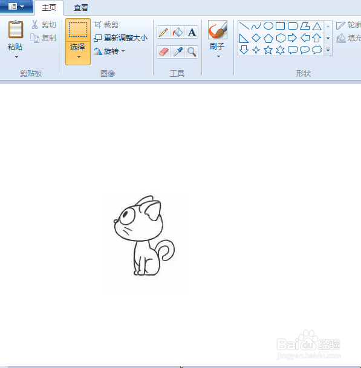Select the Rounded rectangular callout shape
The image size is (361, 368).
click(x=293, y=50)
